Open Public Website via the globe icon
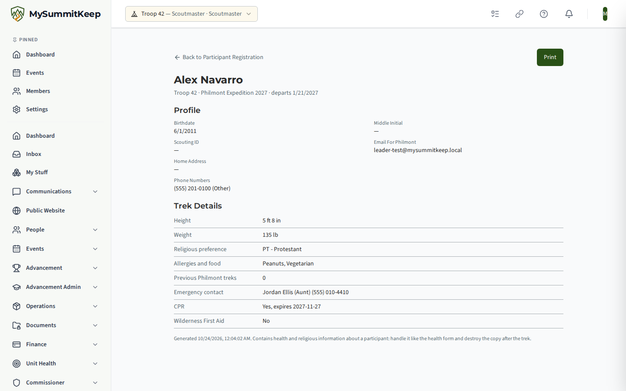 17,210
